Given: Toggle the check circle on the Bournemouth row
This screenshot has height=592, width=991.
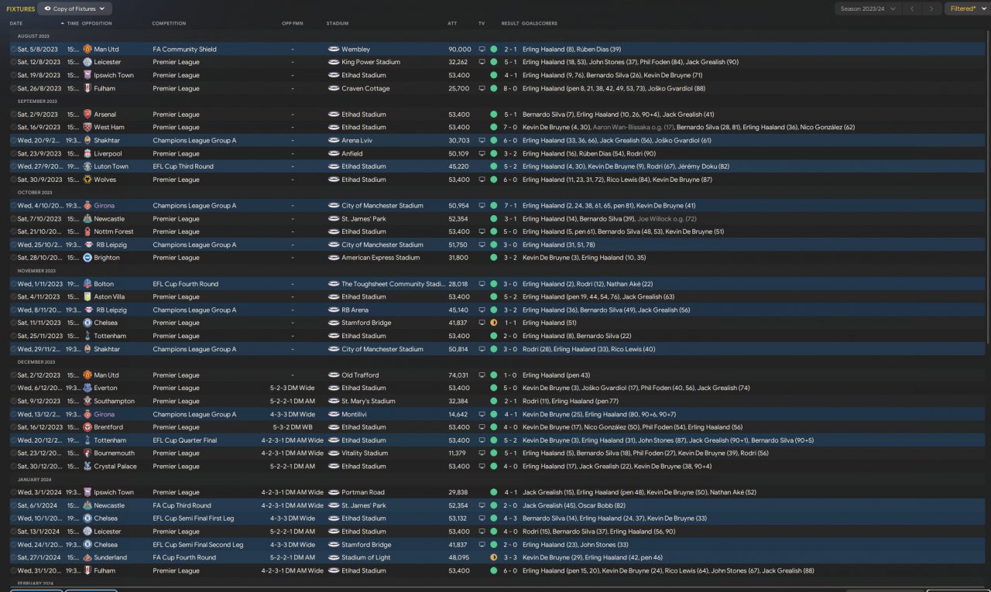Looking at the screenshot, I should pos(13,453).
